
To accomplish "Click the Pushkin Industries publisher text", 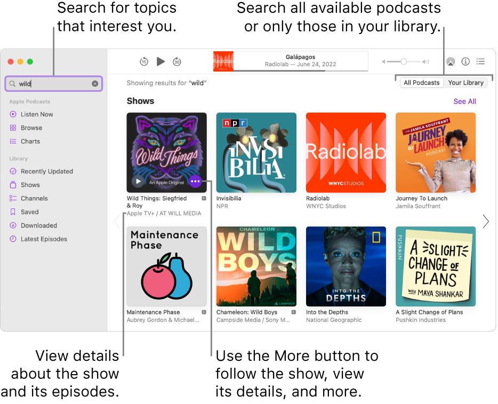I will coord(421,320).
